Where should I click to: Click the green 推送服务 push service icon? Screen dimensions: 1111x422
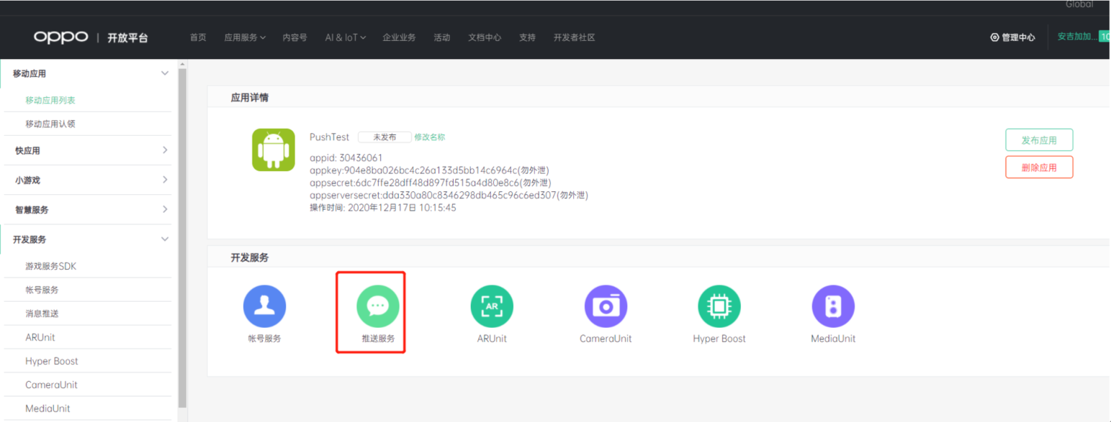(377, 306)
